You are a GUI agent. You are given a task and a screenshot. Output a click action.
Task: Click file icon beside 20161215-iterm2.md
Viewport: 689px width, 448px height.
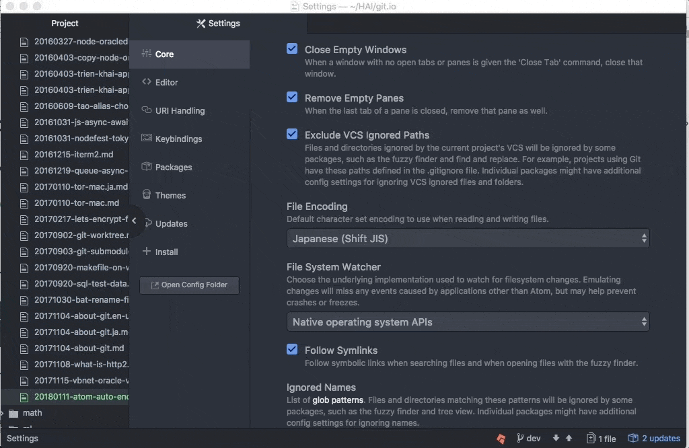click(x=24, y=155)
